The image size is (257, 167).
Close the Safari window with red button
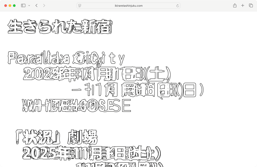pos(5,5)
